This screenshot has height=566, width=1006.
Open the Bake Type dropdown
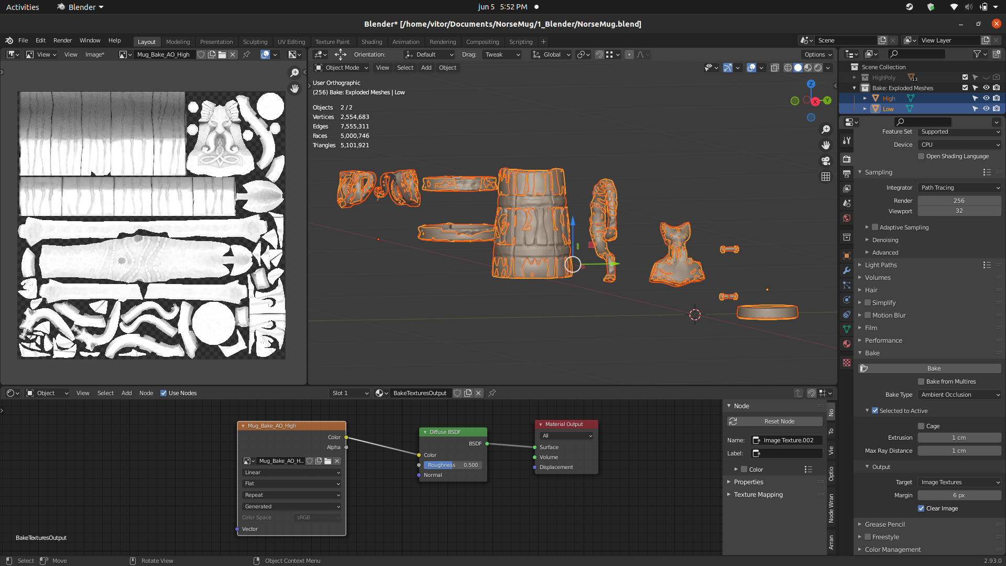click(959, 395)
